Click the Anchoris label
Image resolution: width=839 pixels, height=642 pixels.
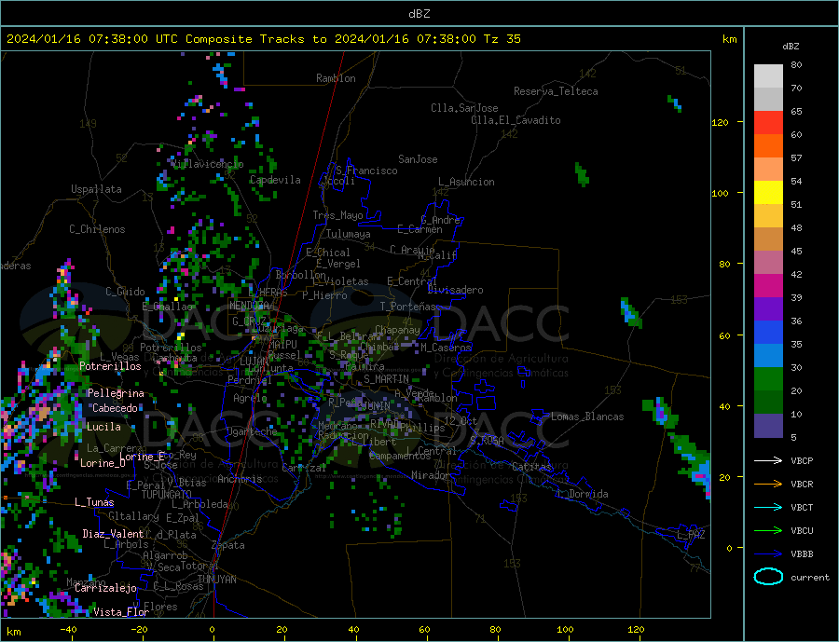[x=240, y=479]
